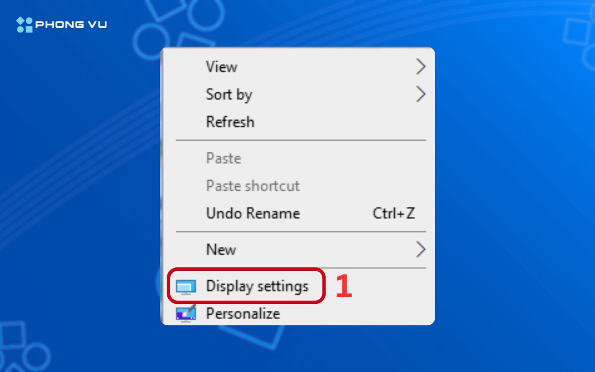Click the bottom-left wallpaper circle outline

pyautogui.click(x=36, y=355)
